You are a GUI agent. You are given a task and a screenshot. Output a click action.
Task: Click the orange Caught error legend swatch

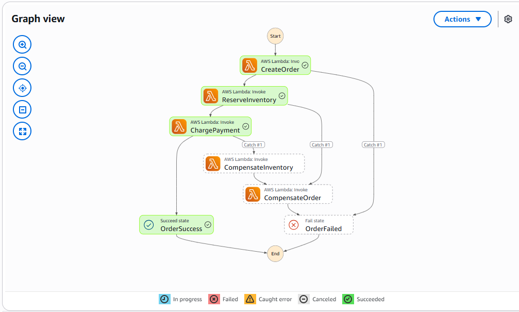point(250,299)
